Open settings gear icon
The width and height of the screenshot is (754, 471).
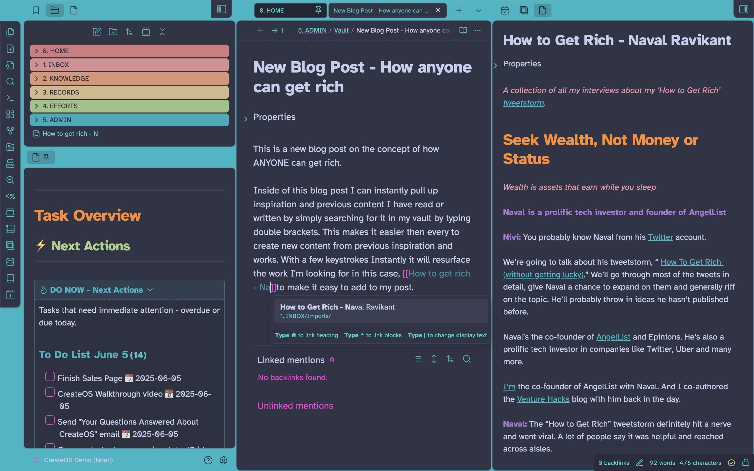(223, 460)
